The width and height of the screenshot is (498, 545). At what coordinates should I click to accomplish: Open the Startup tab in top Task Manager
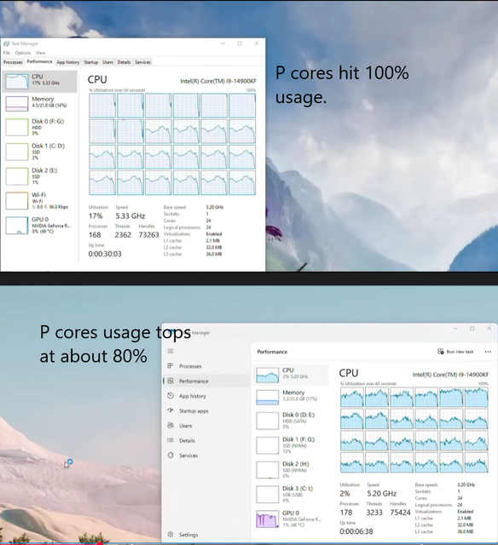click(91, 62)
